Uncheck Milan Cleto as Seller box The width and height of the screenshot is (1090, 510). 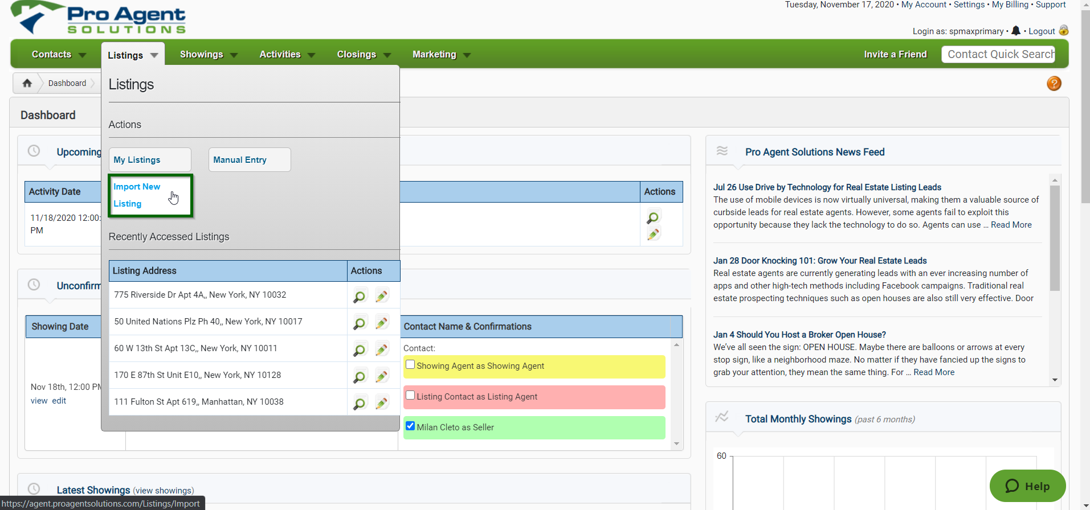410,426
